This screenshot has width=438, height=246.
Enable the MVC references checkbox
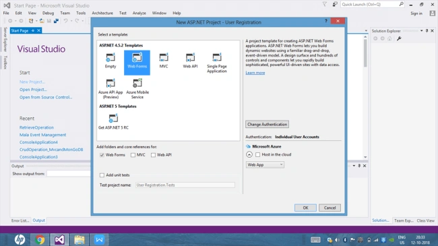(x=133, y=155)
